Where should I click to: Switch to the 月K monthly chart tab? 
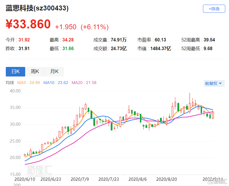pyautogui.click(x=54, y=72)
